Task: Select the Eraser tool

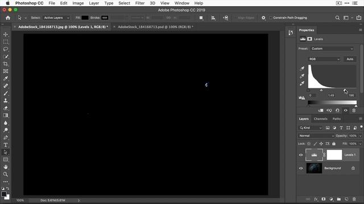Action: (6, 108)
